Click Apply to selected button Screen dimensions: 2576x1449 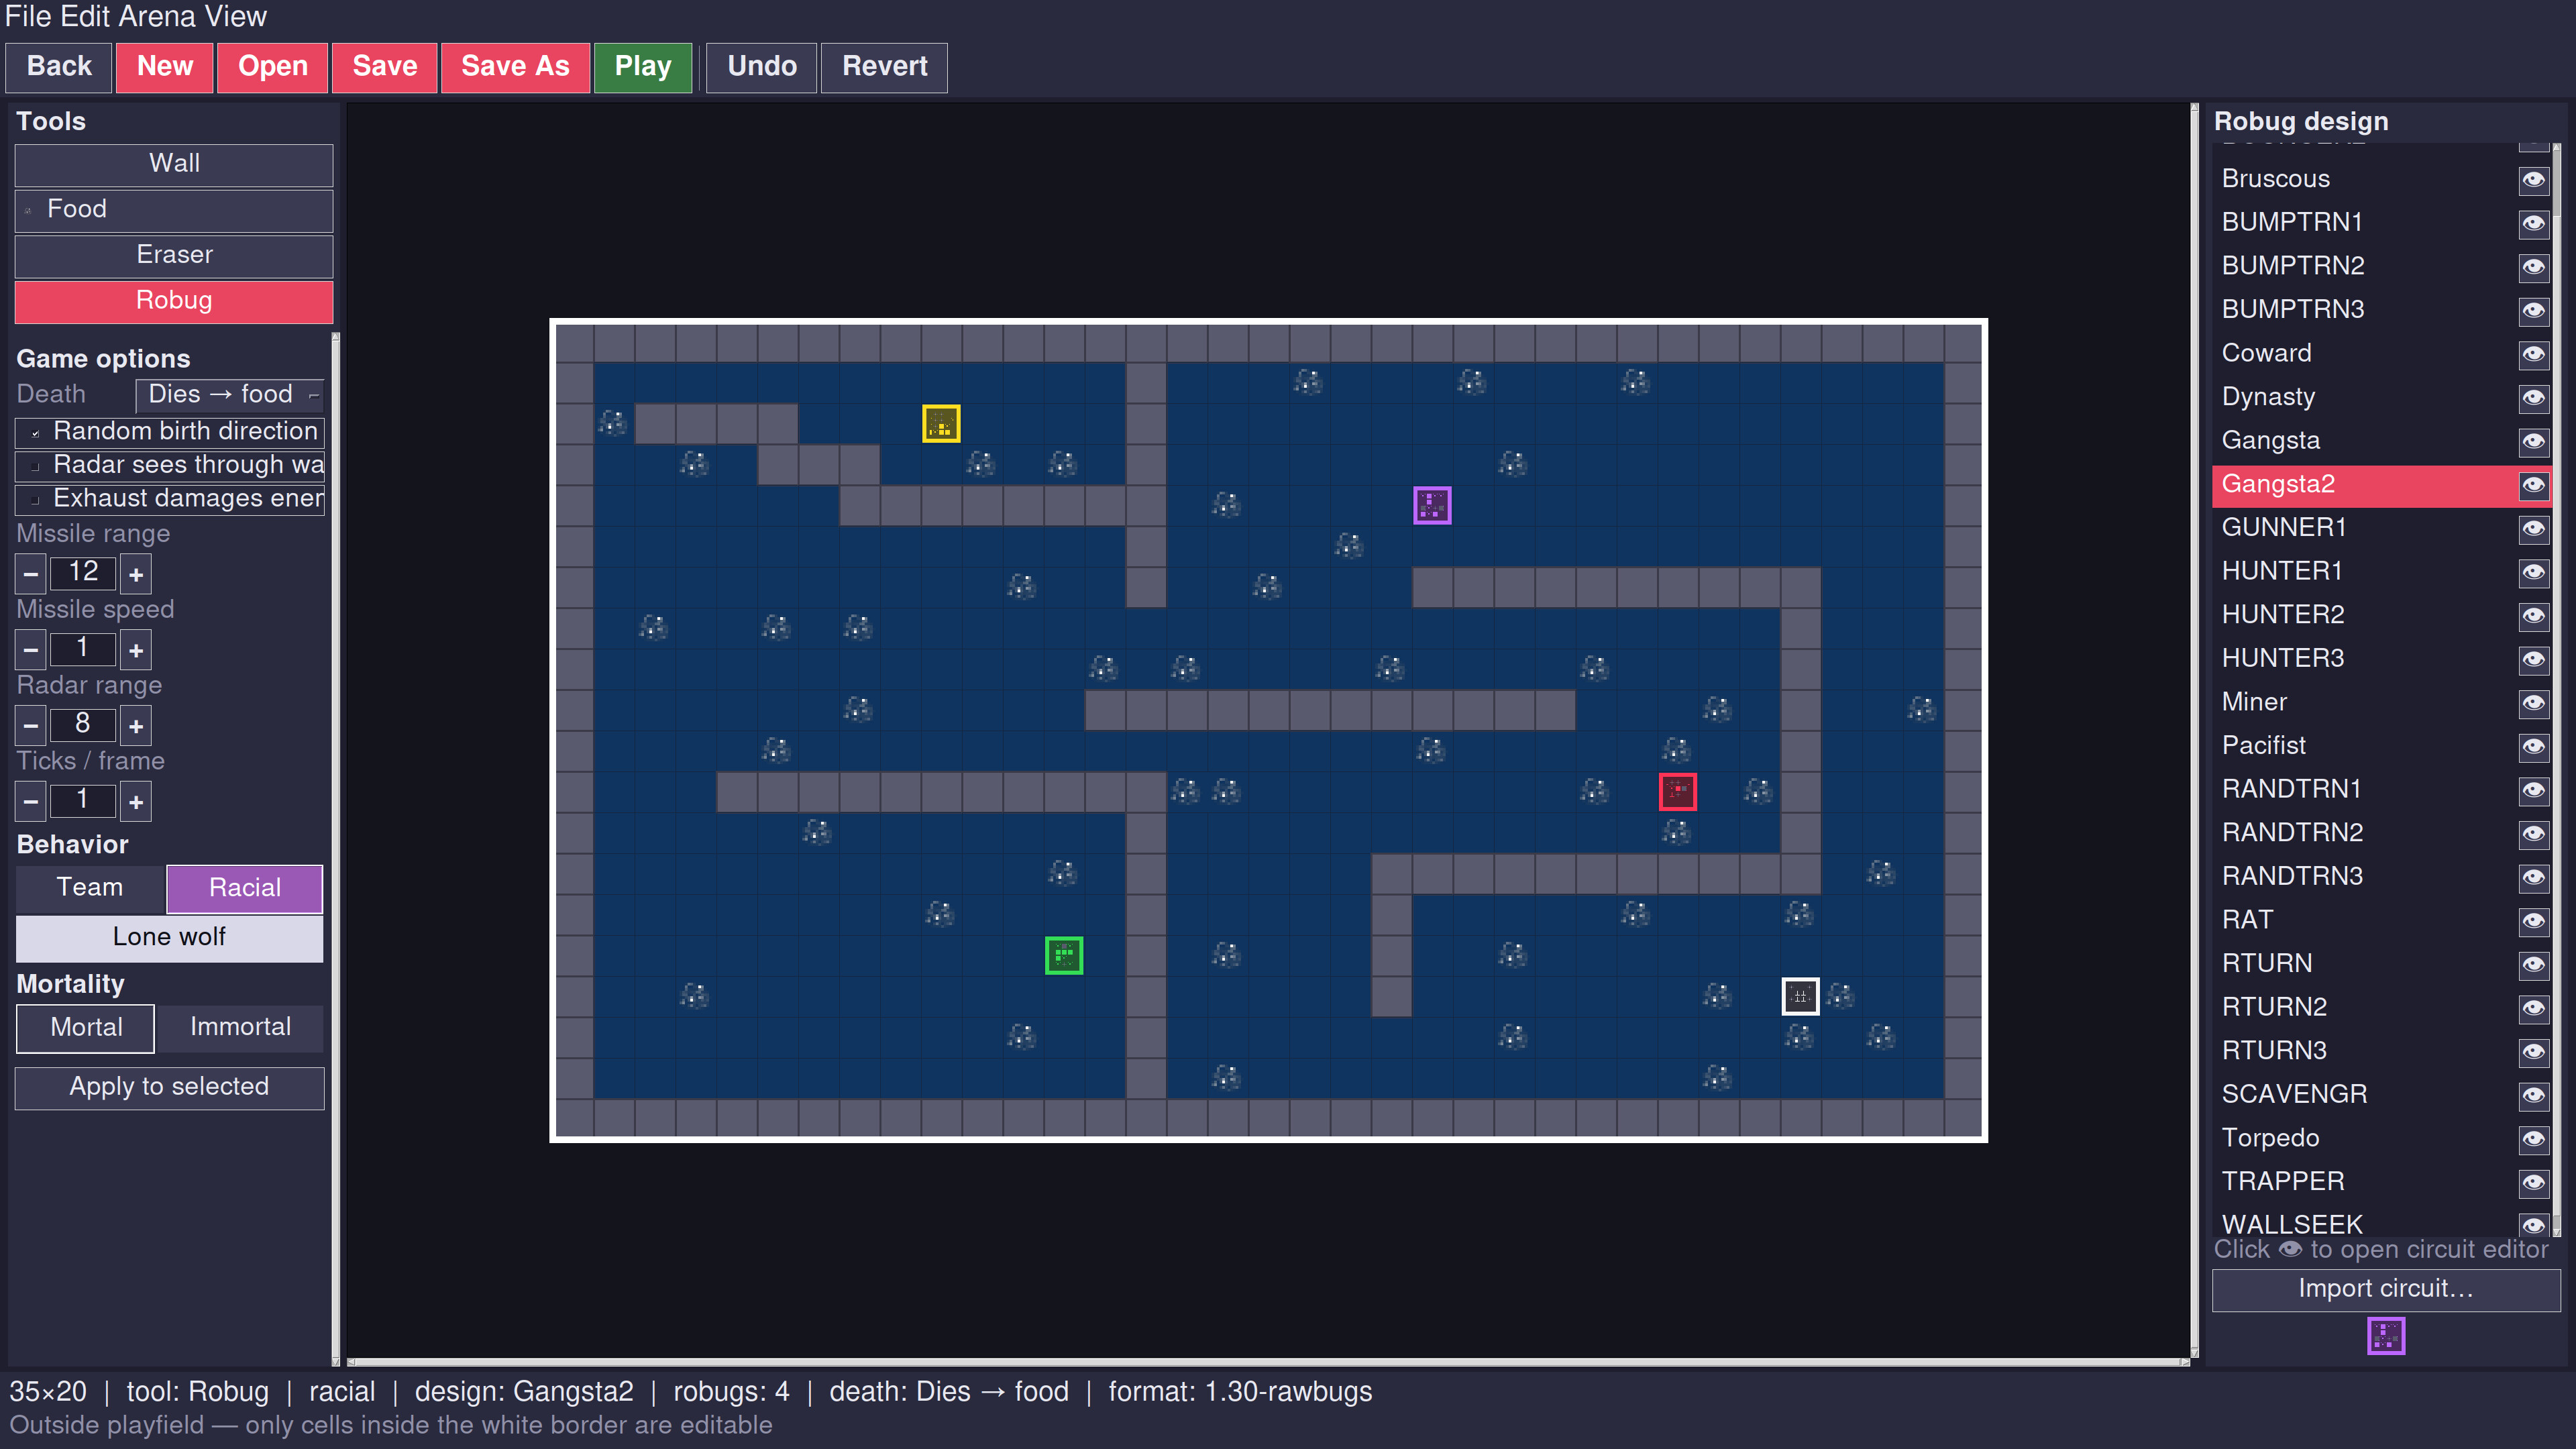169,1088
